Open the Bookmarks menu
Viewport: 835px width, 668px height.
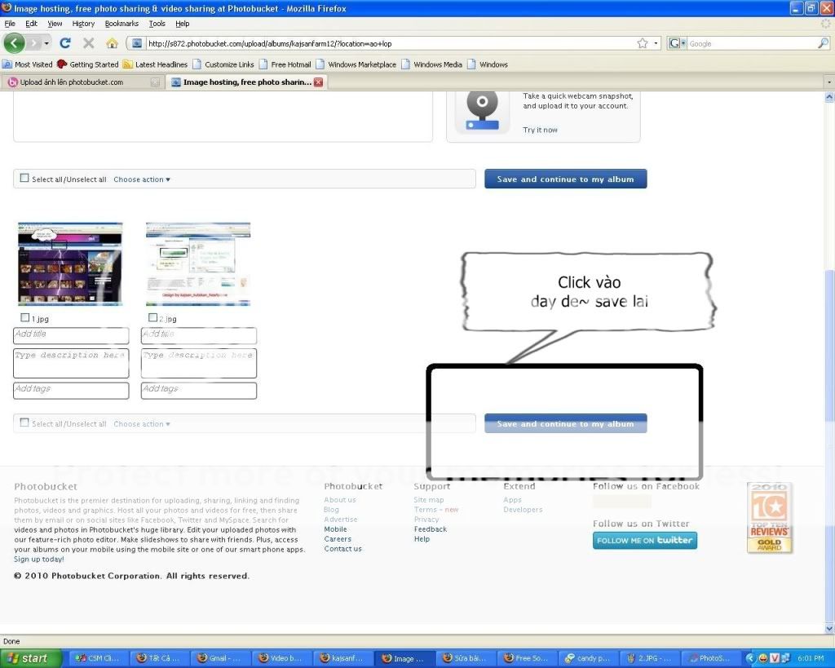(x=121, y=24)
